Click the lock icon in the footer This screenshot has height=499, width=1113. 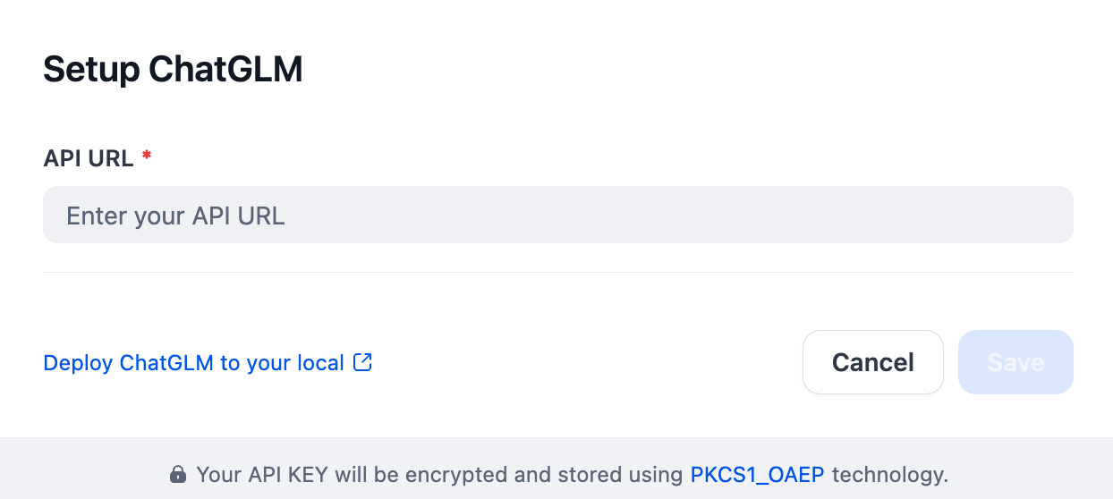tap(178, 474)
